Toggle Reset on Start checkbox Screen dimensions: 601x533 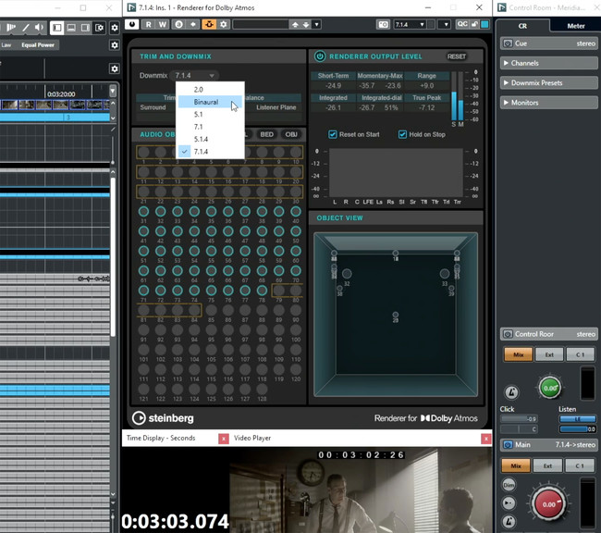(x=333, y=134)
